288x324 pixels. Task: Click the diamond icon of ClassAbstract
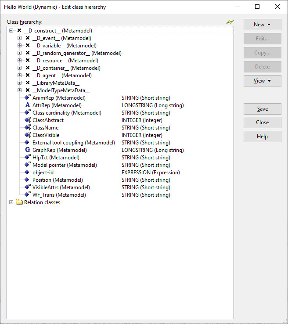[x=28, y=120]
